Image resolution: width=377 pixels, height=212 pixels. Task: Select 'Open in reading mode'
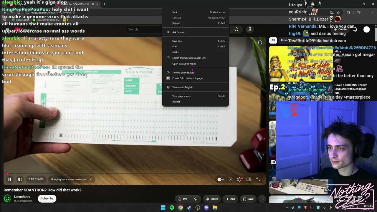pos(196,64)
